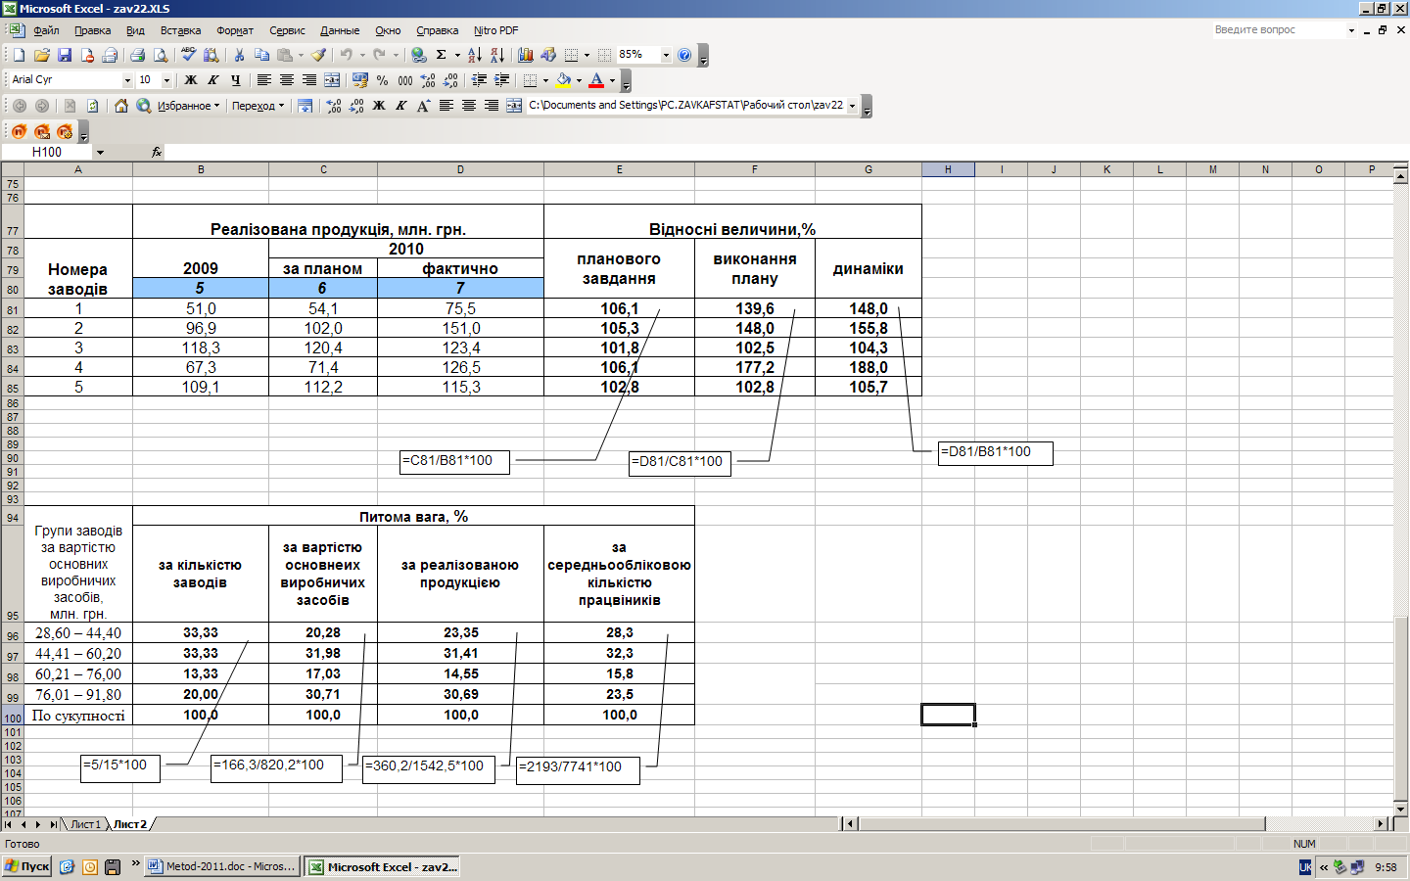Open the Name Box dropdown arrow
1410x881 pixels.
pyautogui.click(x=100, y=152)
